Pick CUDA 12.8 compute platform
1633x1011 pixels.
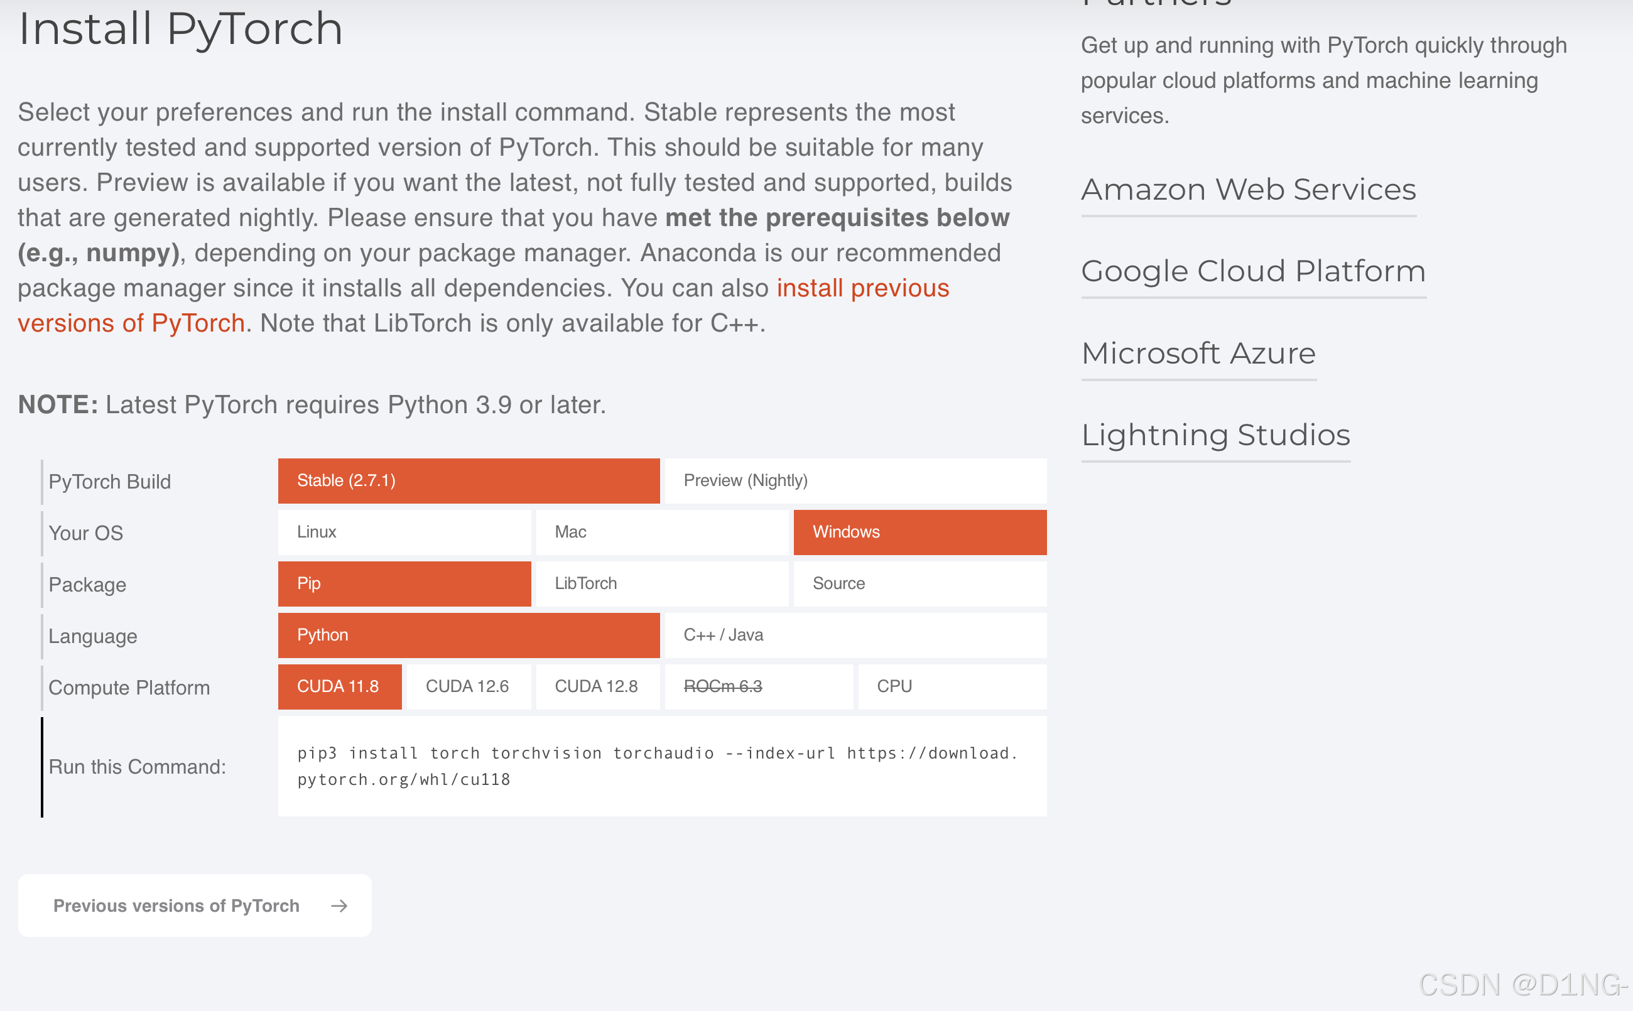pos(597,687)
